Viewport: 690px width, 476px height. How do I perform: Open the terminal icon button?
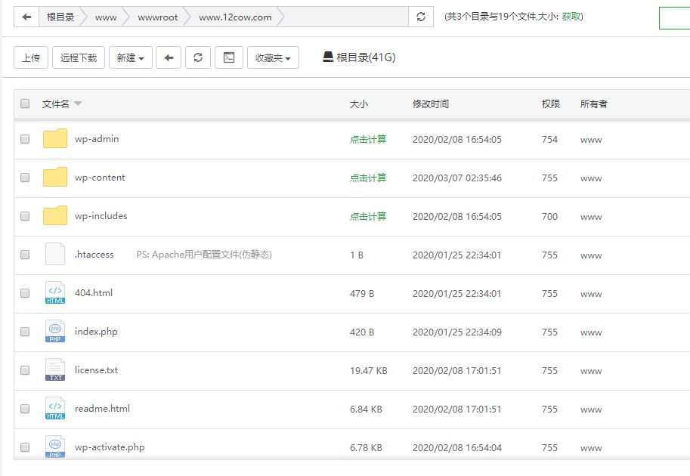pyautogui.click(x=229, y=57)
